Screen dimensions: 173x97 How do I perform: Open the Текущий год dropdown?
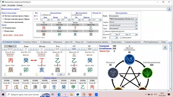click(100, 20)
